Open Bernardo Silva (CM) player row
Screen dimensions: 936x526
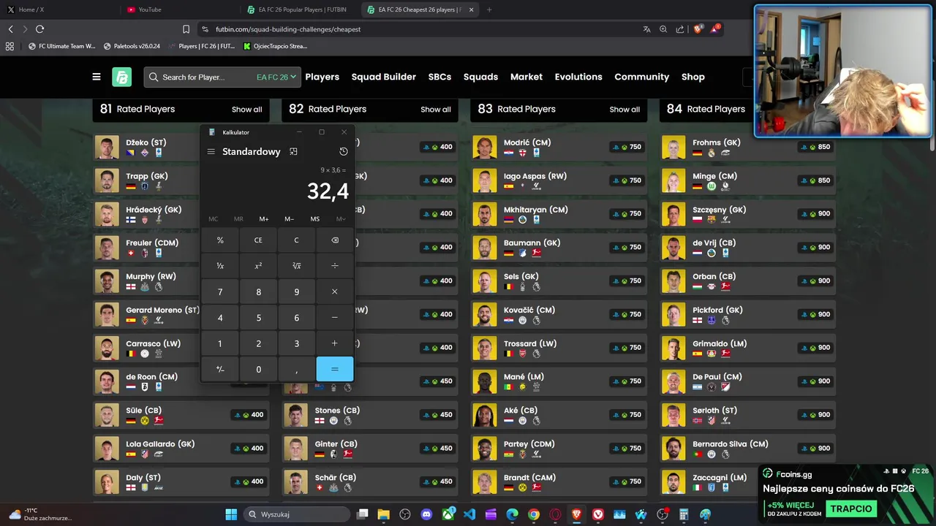[x=748, y=449]
